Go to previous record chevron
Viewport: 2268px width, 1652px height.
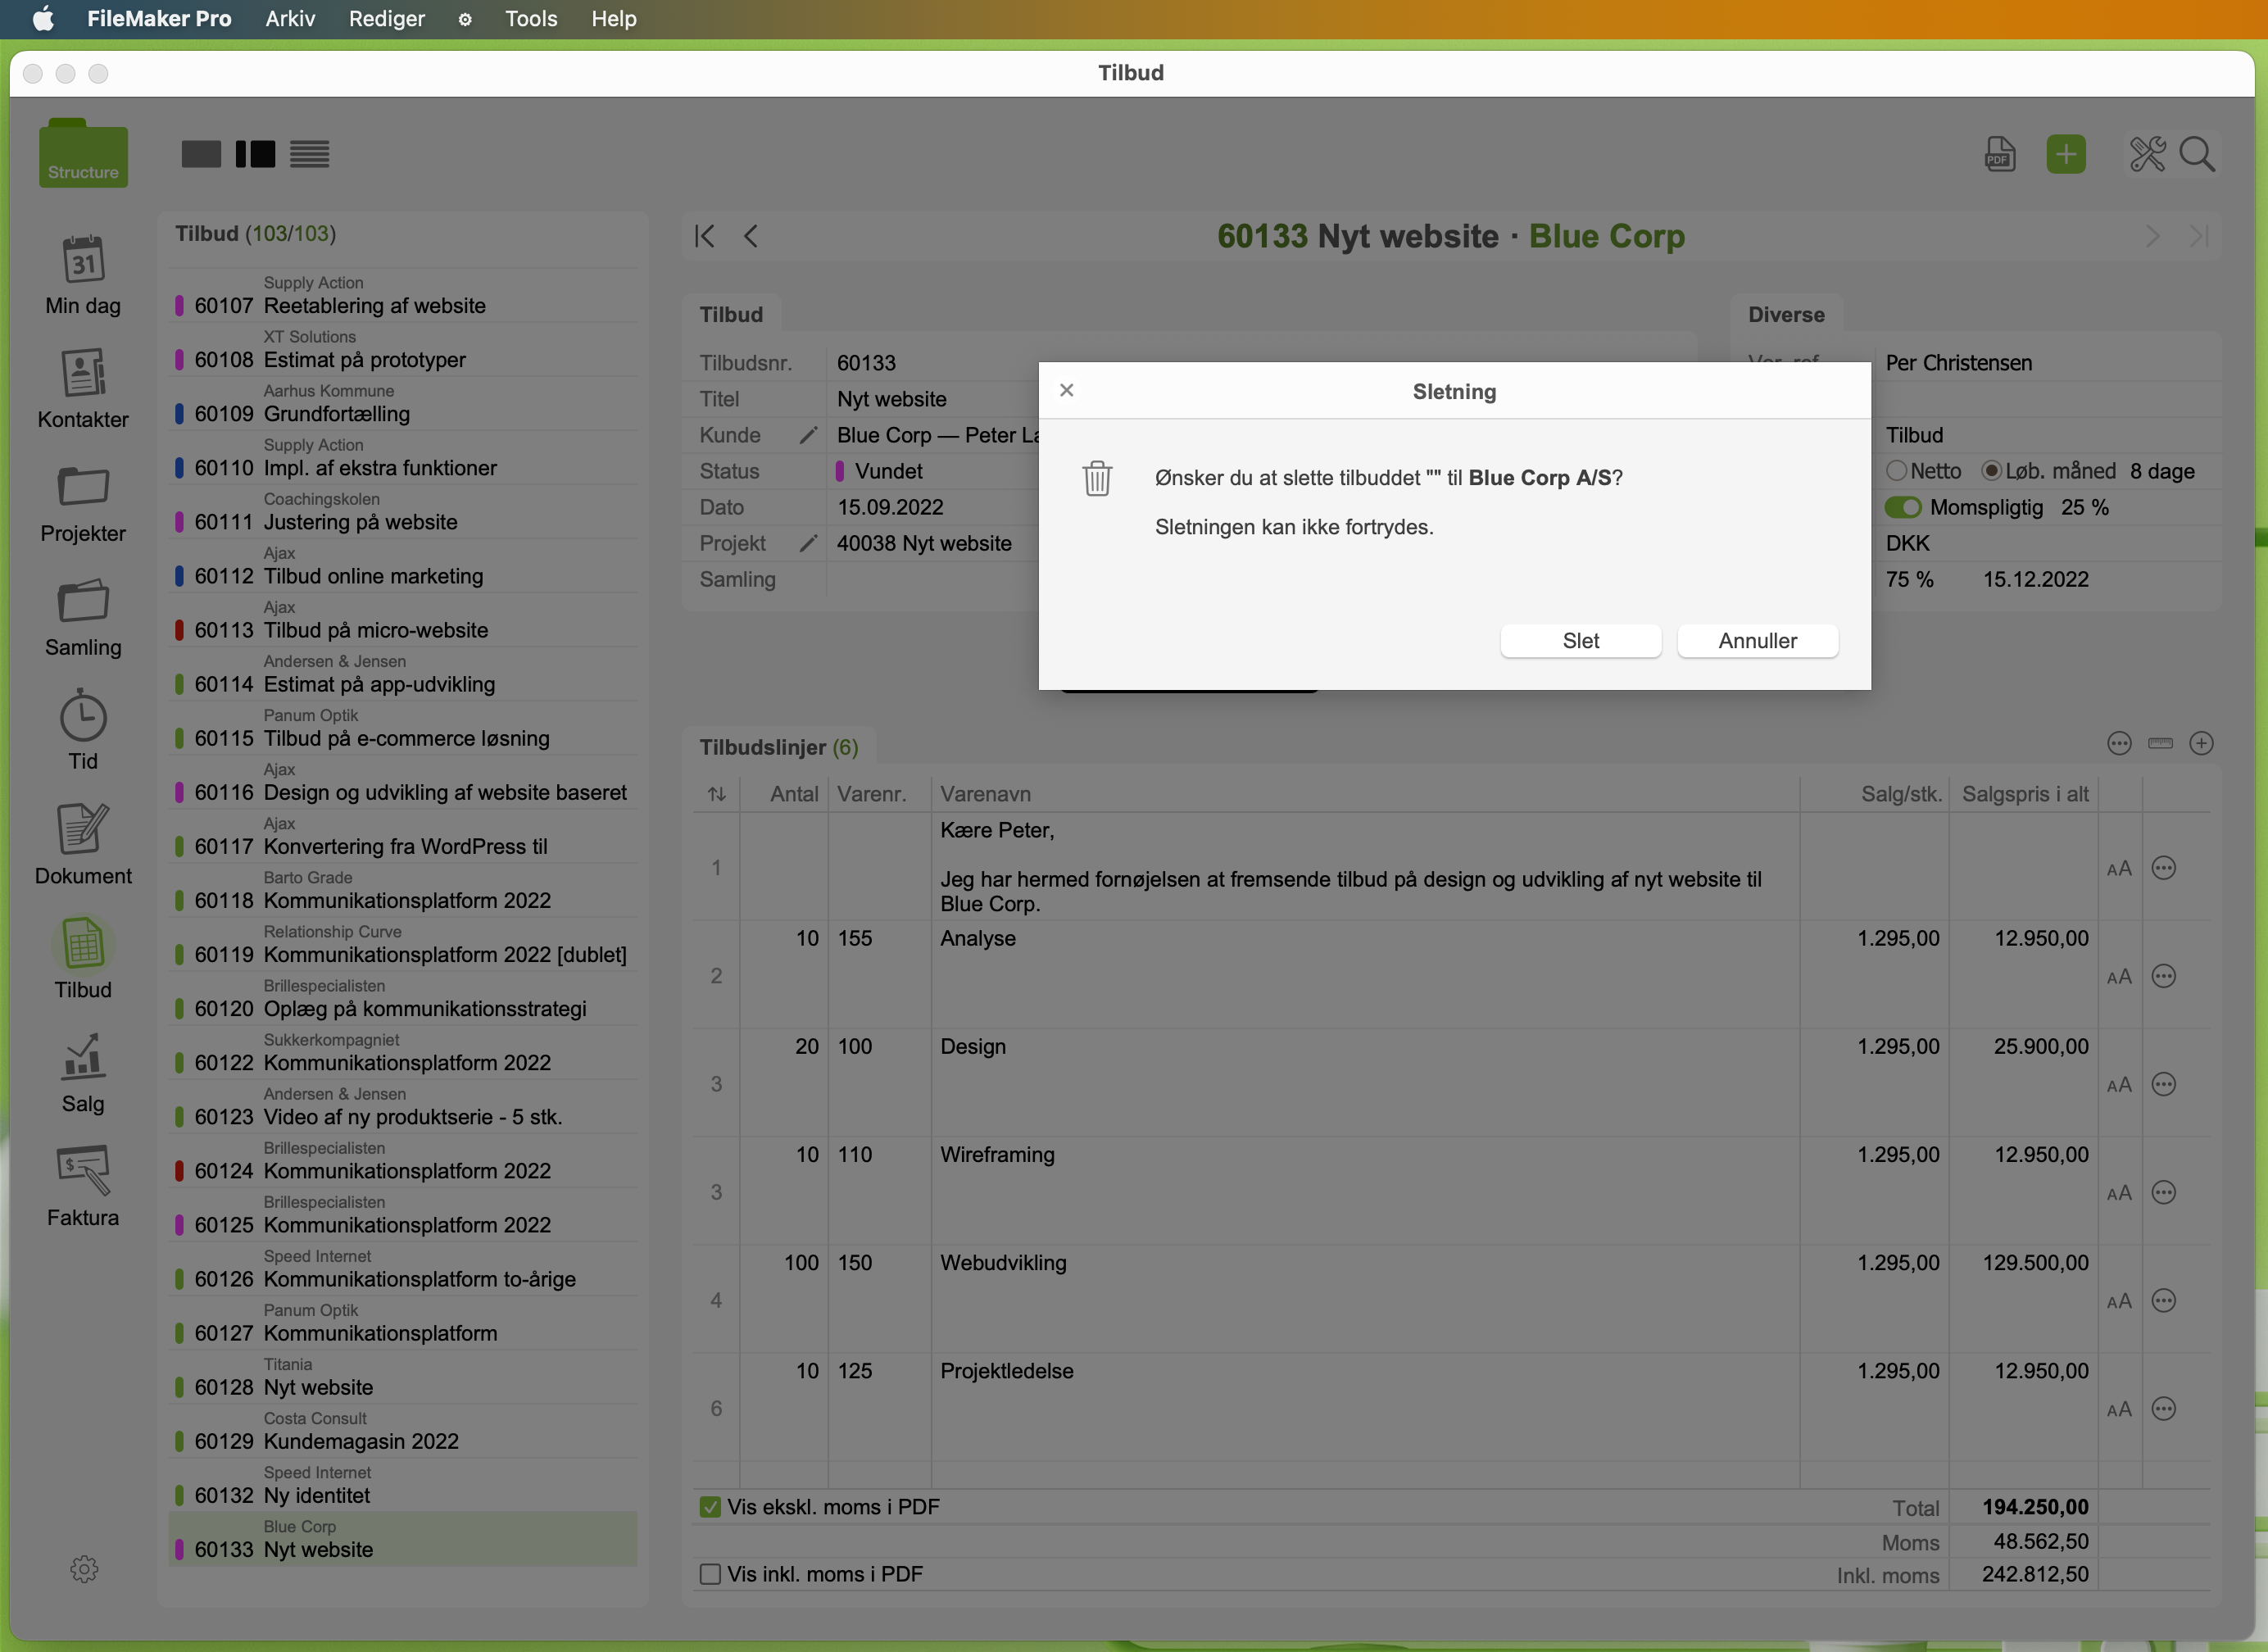[x=751, y=236]
